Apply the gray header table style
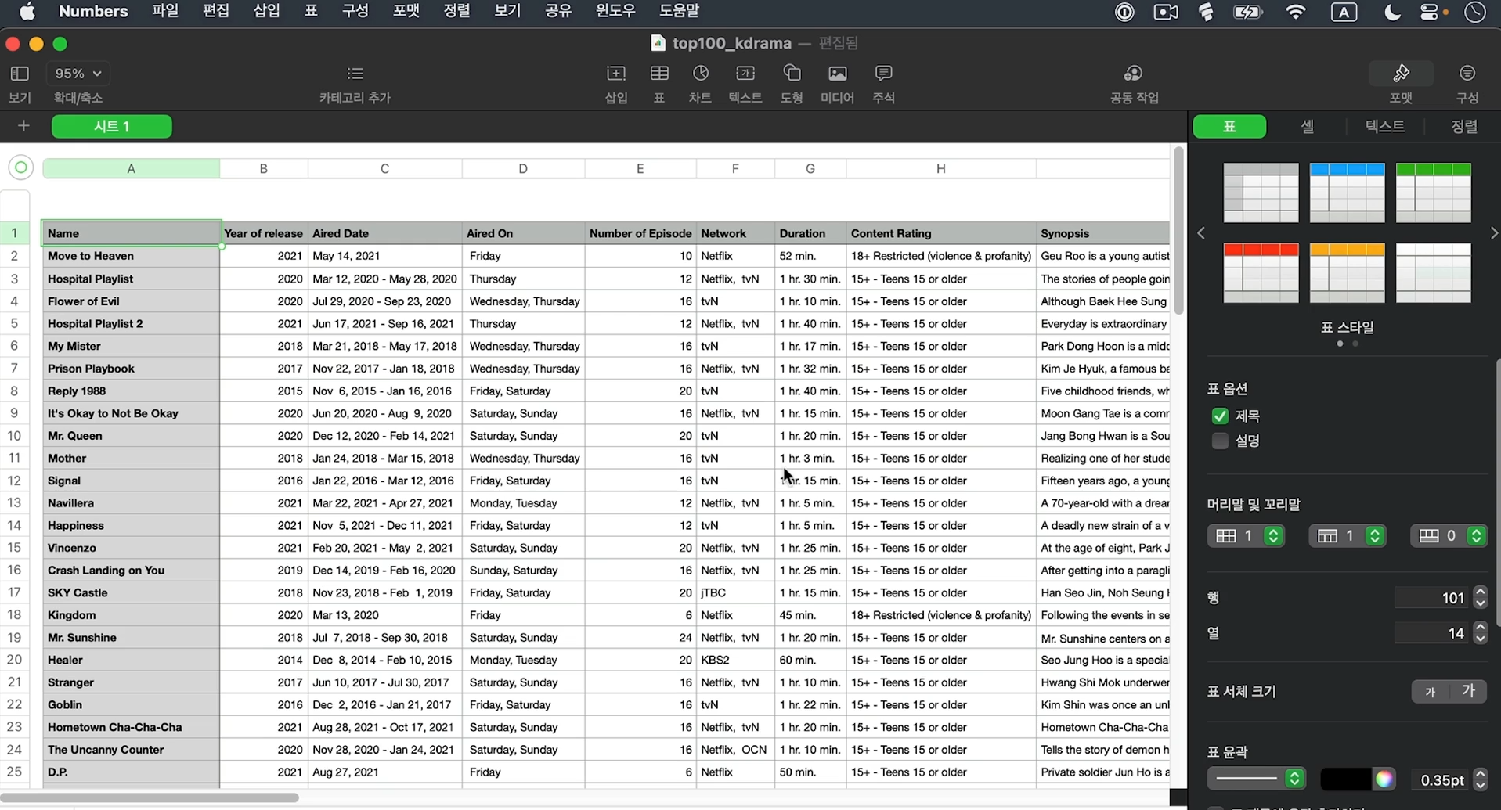This screenshot has width=1501, height=810. 1261,193
